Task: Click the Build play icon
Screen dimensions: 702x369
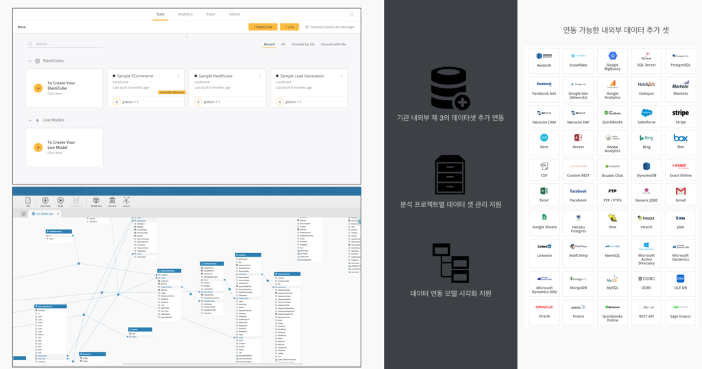Action: 60,202
